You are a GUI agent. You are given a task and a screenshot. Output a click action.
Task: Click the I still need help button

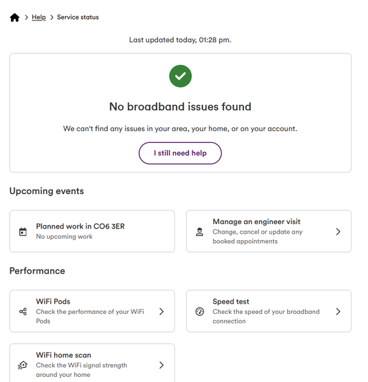point(180,153)
